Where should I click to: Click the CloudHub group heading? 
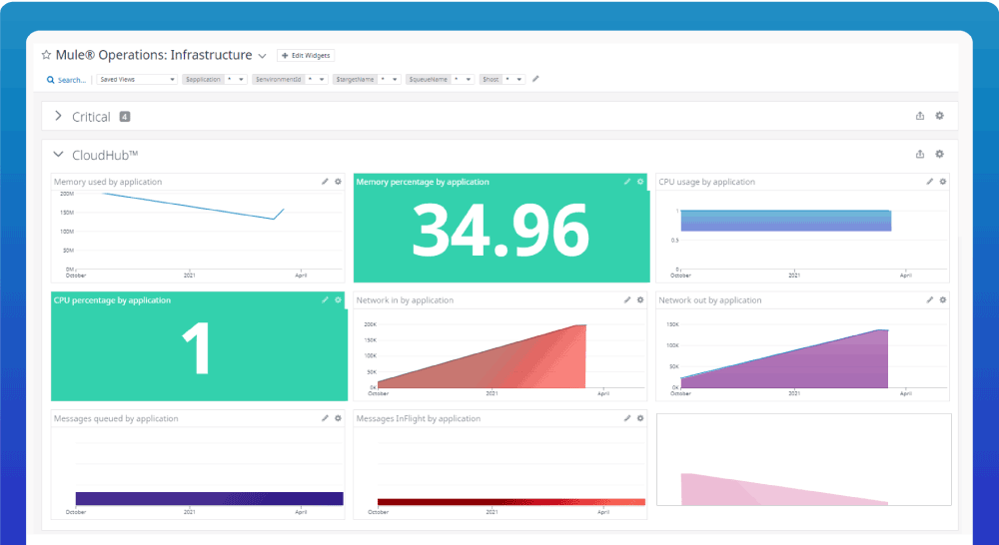point(105,155)
